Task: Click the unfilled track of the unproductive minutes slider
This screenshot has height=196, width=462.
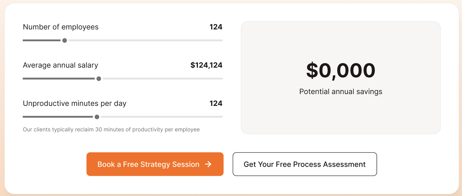Action: pyautogui.click(x=162, y=117)
